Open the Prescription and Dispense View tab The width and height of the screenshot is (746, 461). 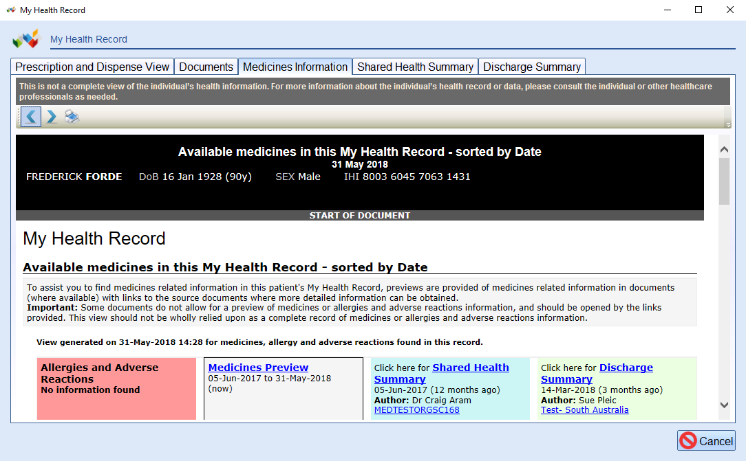point(92,67)
